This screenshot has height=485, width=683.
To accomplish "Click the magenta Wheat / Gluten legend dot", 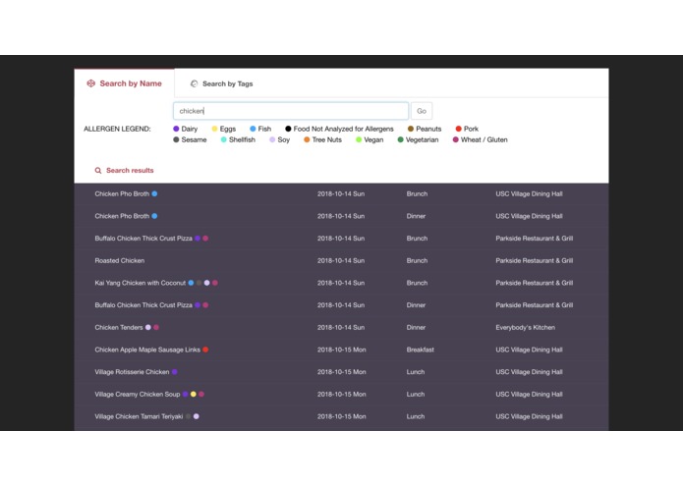I will click(455, 139).
